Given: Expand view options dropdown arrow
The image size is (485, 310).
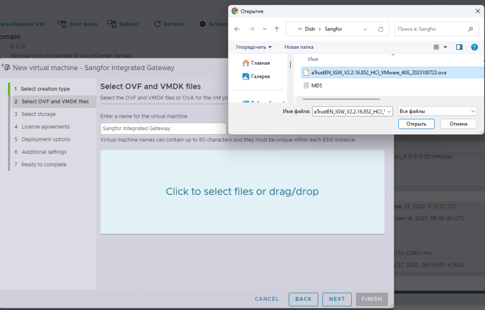Looking at the screenshot, I should coord(445,47).
